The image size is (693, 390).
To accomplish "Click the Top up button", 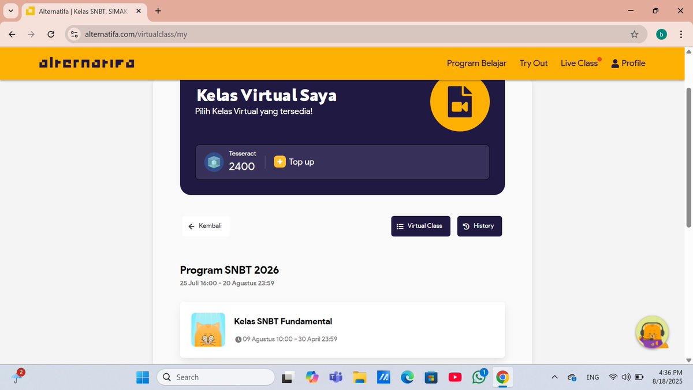I will tap(294, 162).
